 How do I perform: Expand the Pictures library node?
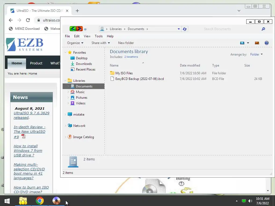(x=68, y=98)
